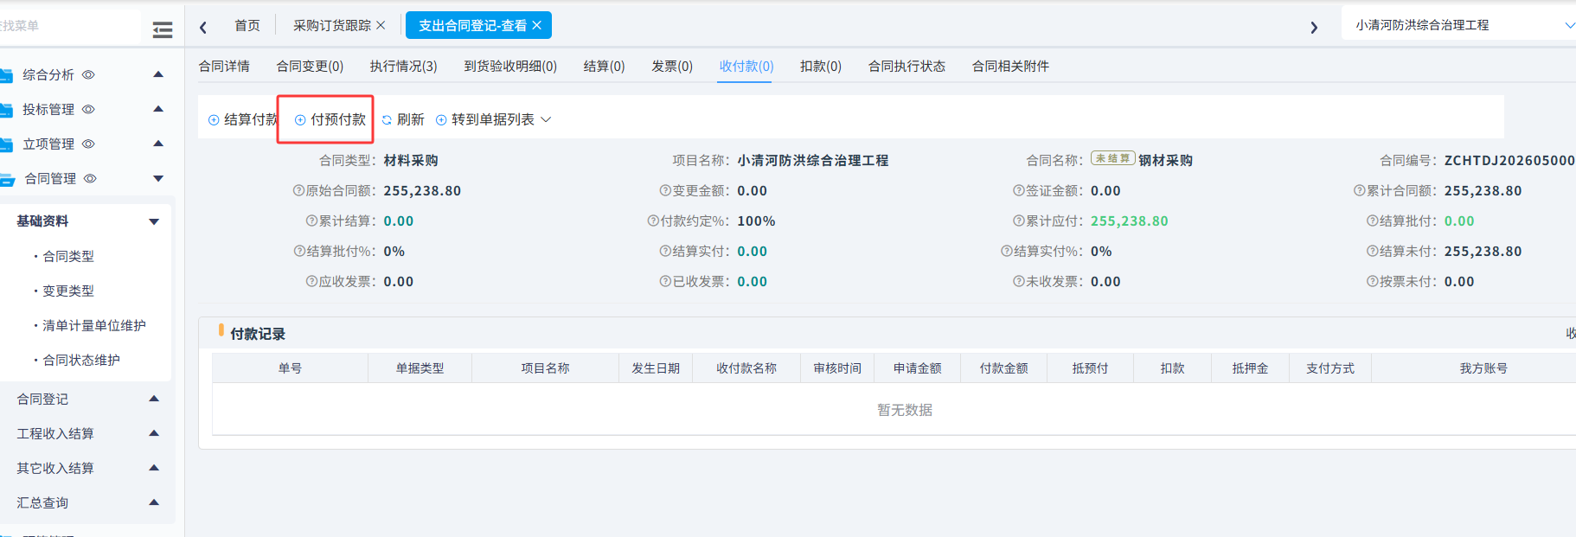Click the help icon beside 累计结算
The width and height of the screenshot is (1576, 537).
click(311, 221)
